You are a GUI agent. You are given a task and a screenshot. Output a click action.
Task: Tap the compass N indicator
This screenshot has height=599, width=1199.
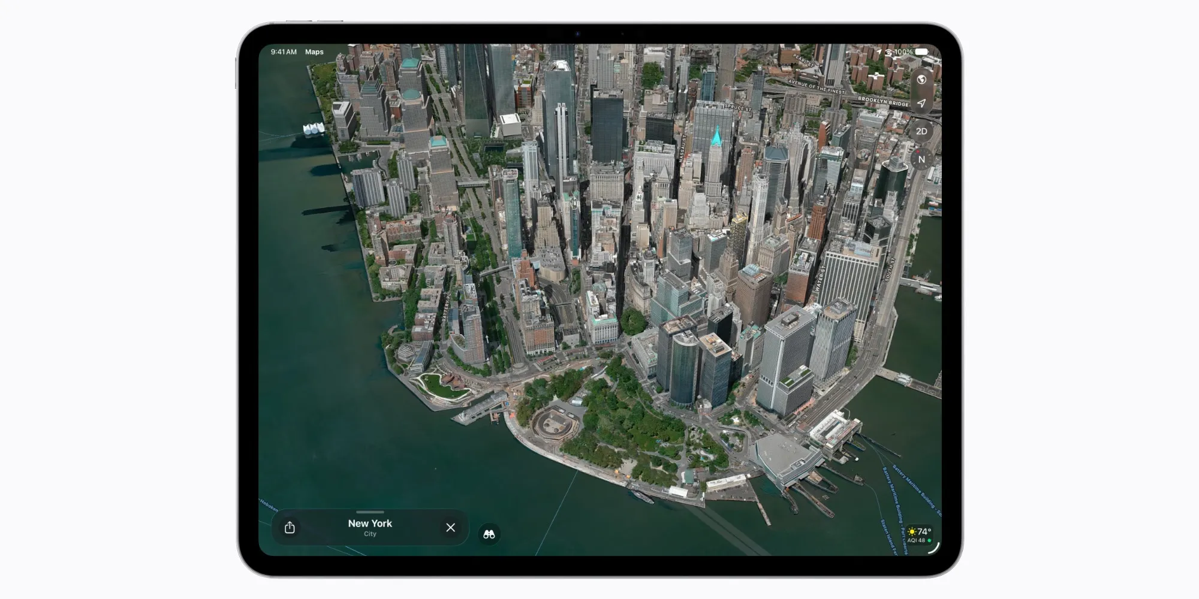[x=921, y=159]
